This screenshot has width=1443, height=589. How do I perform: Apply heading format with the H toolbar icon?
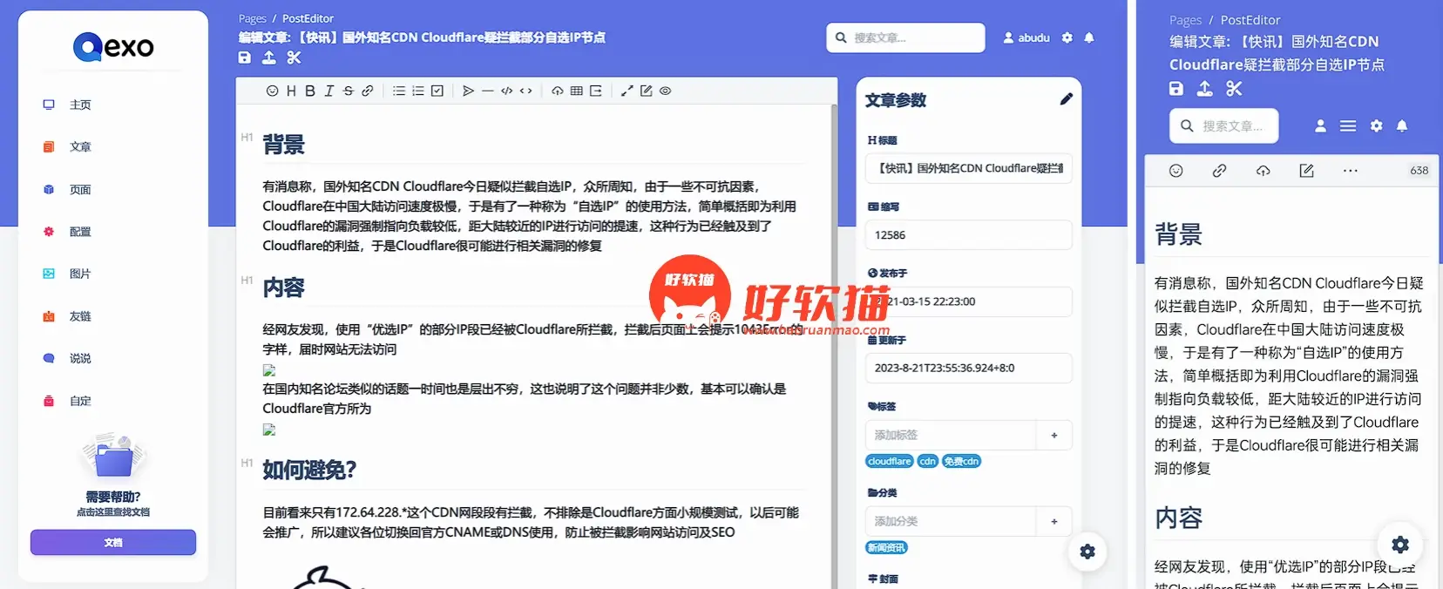click(x=291, y=91)
